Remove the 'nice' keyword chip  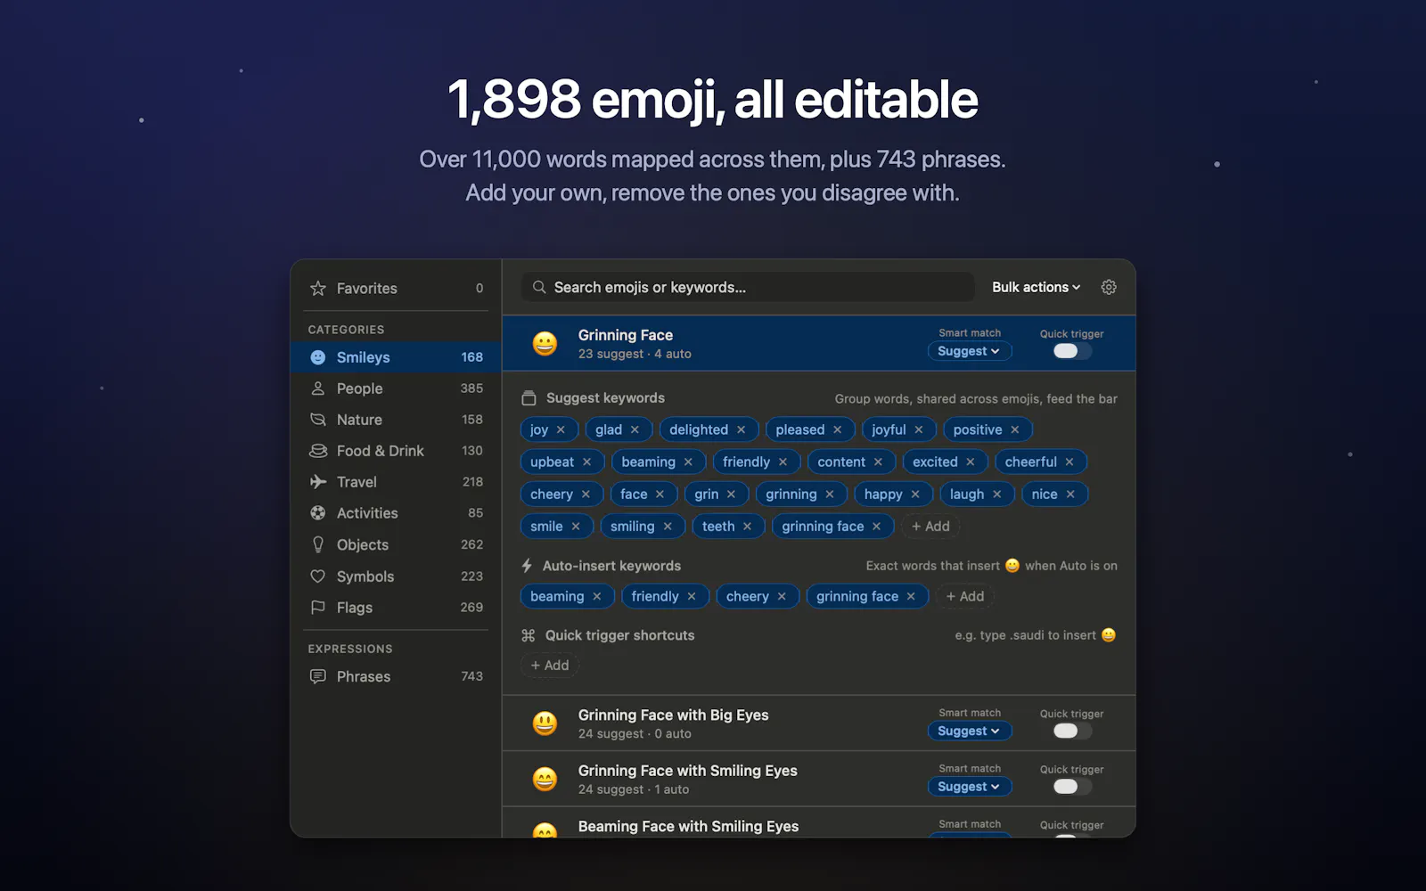(x=1069, y=495)
